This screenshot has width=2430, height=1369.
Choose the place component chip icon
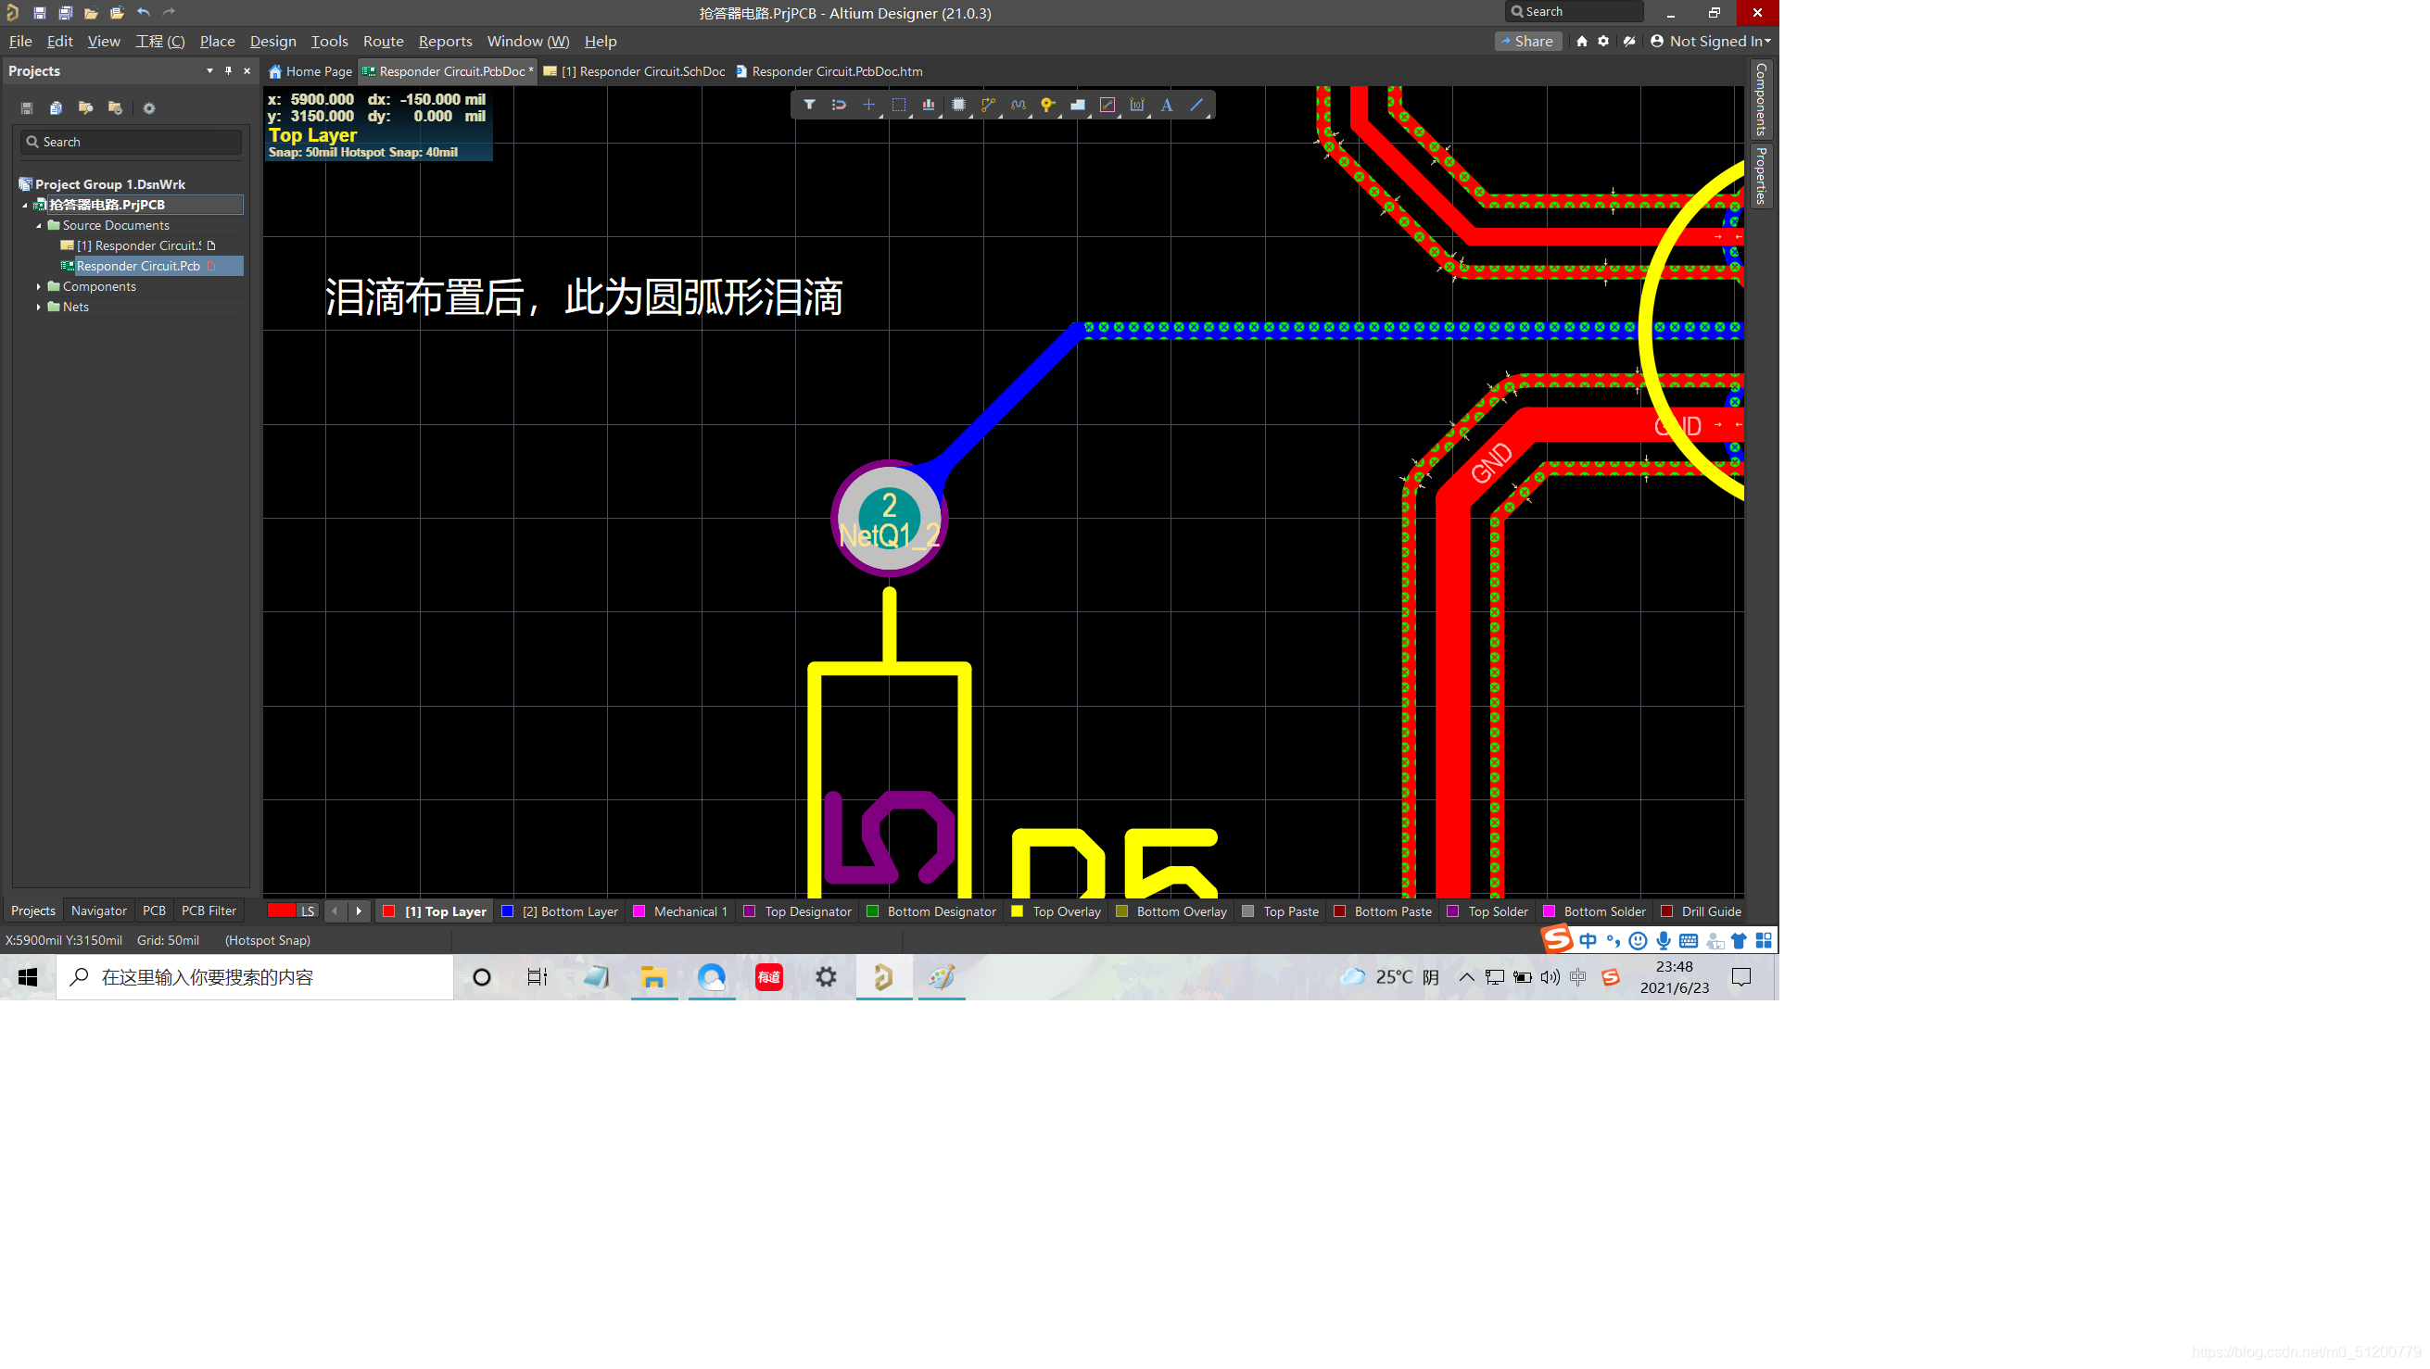(x=958, y=105)
